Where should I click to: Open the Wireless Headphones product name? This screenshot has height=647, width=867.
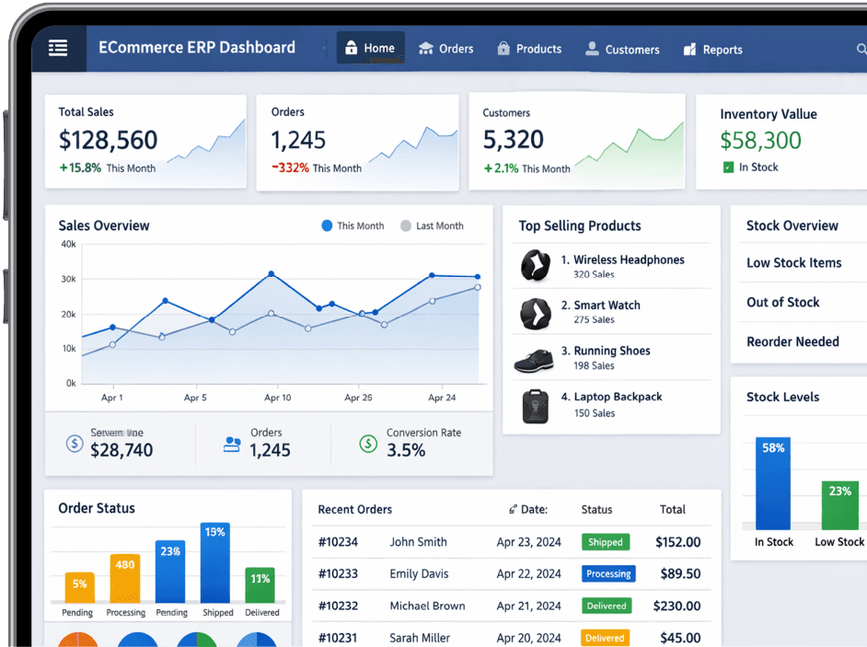[x=629, y=260]
